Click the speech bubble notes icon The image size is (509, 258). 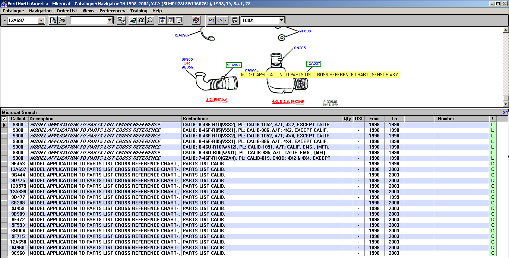(235, 20)
